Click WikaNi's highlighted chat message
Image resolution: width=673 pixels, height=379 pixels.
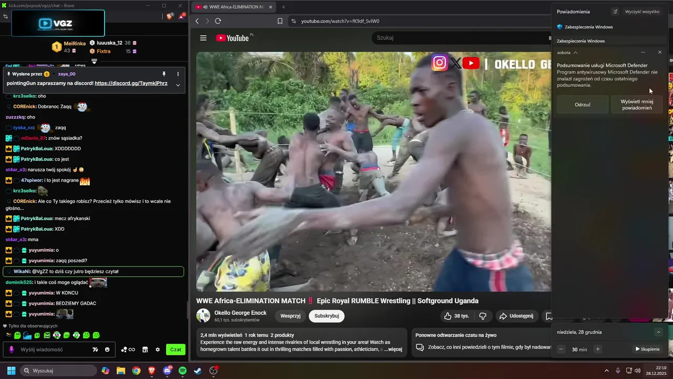(94, 272)
